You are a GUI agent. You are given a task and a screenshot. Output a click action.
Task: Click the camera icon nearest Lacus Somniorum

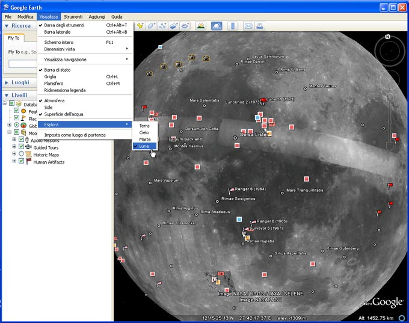click(206, 58)
